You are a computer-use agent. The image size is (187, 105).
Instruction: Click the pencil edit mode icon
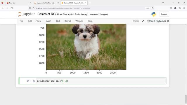coord(143,21)
